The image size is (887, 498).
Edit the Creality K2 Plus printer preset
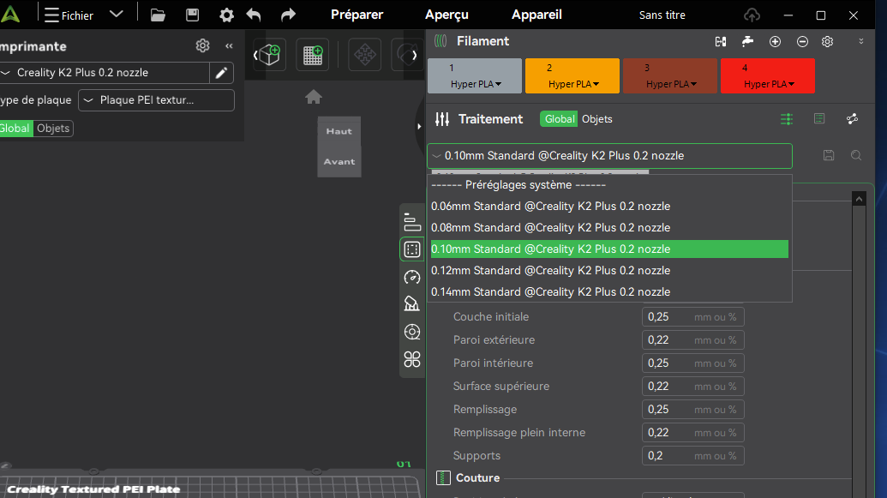coord(221,73)
